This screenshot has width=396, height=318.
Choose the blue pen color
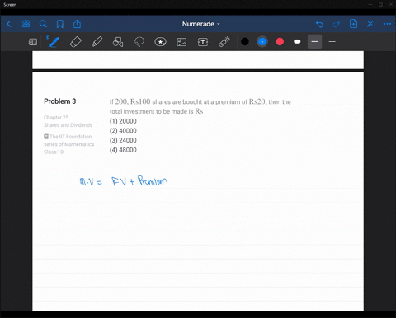click(262, 42)
